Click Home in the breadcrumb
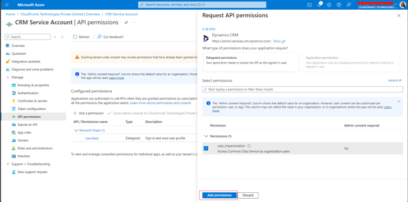The width and height of the screenshot is (408, 202). click(10, 14)
